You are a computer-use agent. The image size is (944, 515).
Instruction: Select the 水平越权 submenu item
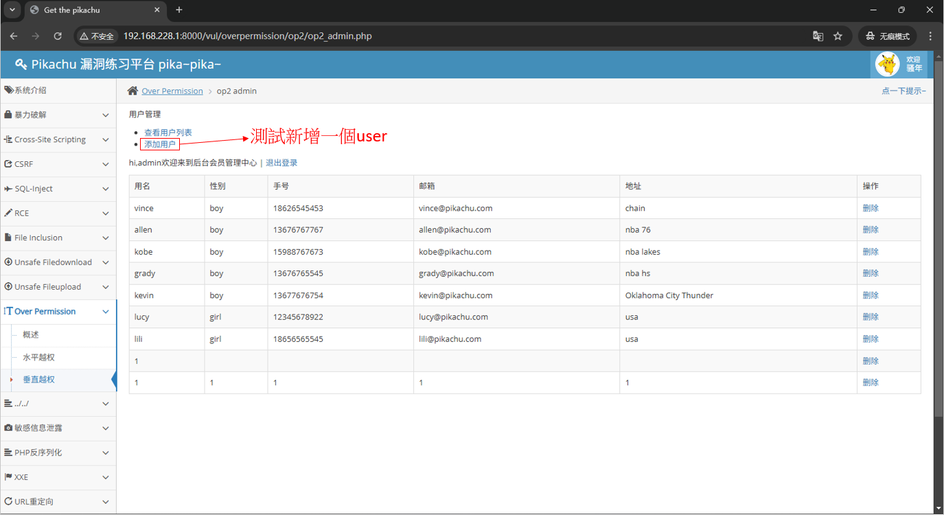38,357
